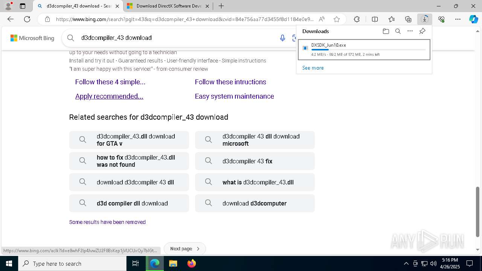Screen dimensions: 482x271
Task: Click the browser back arrow
Action: click(x=11, y=19)
